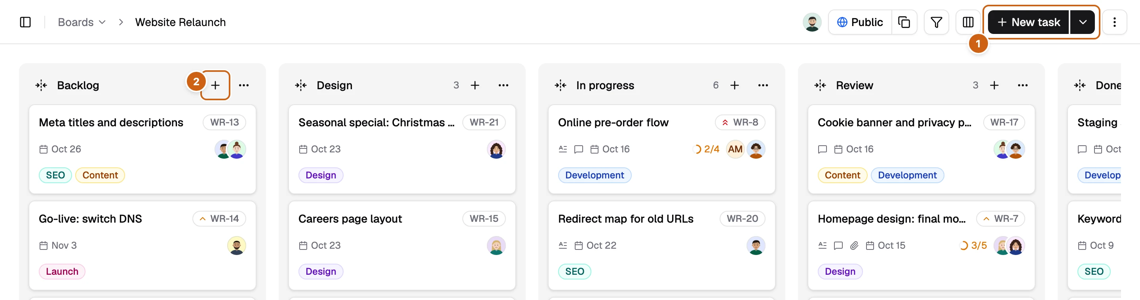Click the description icon on Online pre-order flow
The width and height of the screenshot is (1140, 300).
(x=563, y=149)
